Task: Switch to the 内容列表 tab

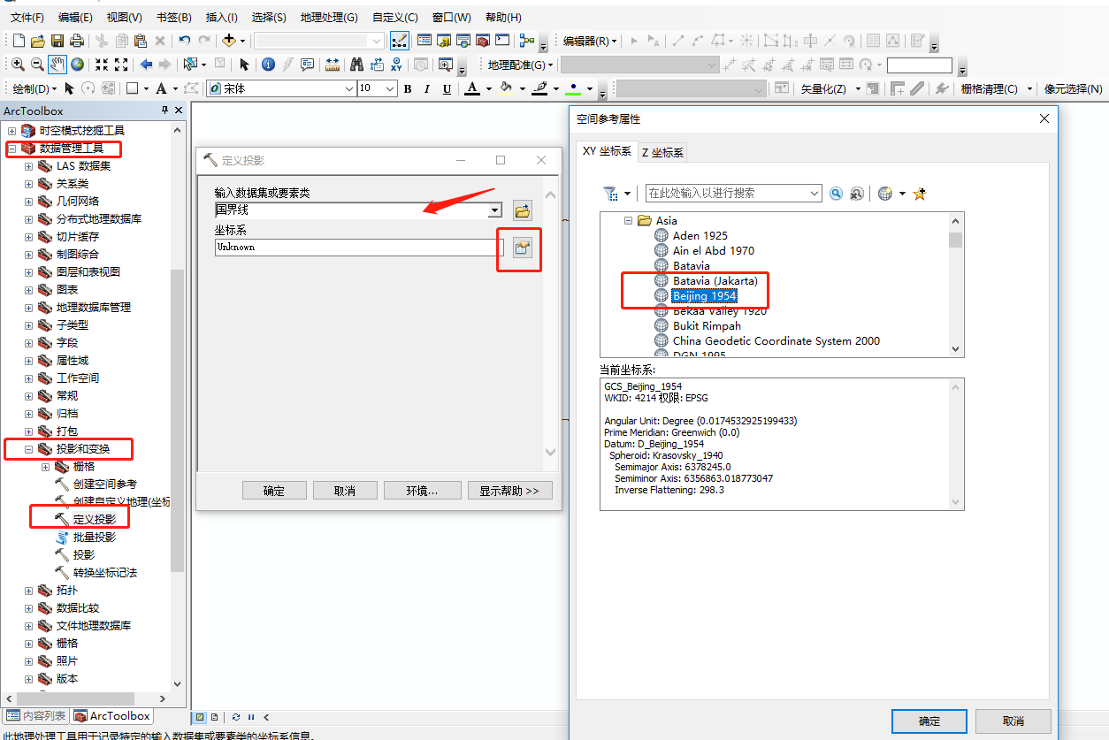Action: pyautogui.click(x=36, y=716)
